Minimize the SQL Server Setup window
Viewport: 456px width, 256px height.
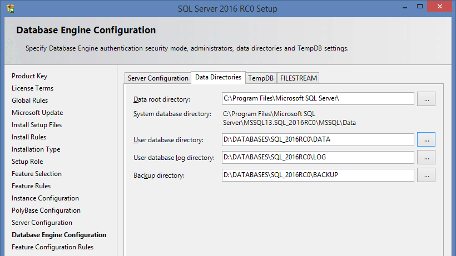(404, 7)
